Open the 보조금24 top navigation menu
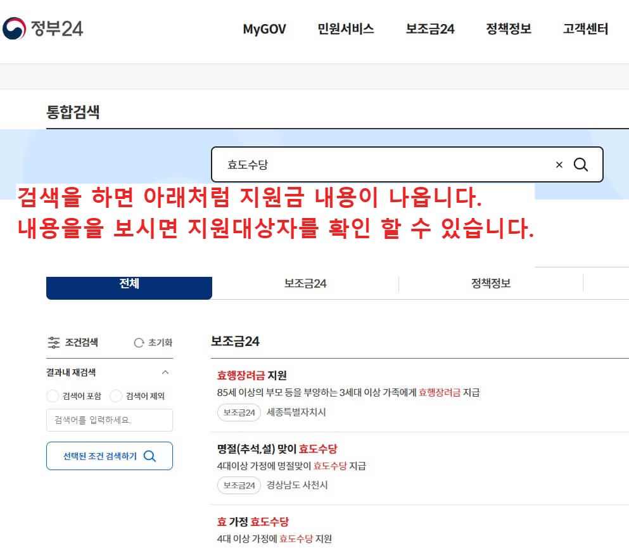This screenshot has height=550, width=629. click(430, 29)
